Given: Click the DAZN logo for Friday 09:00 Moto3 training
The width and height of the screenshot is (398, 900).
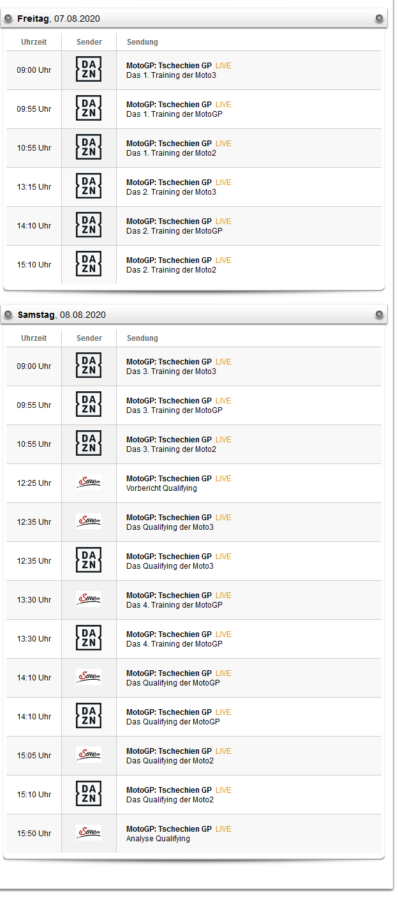Looking at the screenshot, I should [x=89, y=69].
